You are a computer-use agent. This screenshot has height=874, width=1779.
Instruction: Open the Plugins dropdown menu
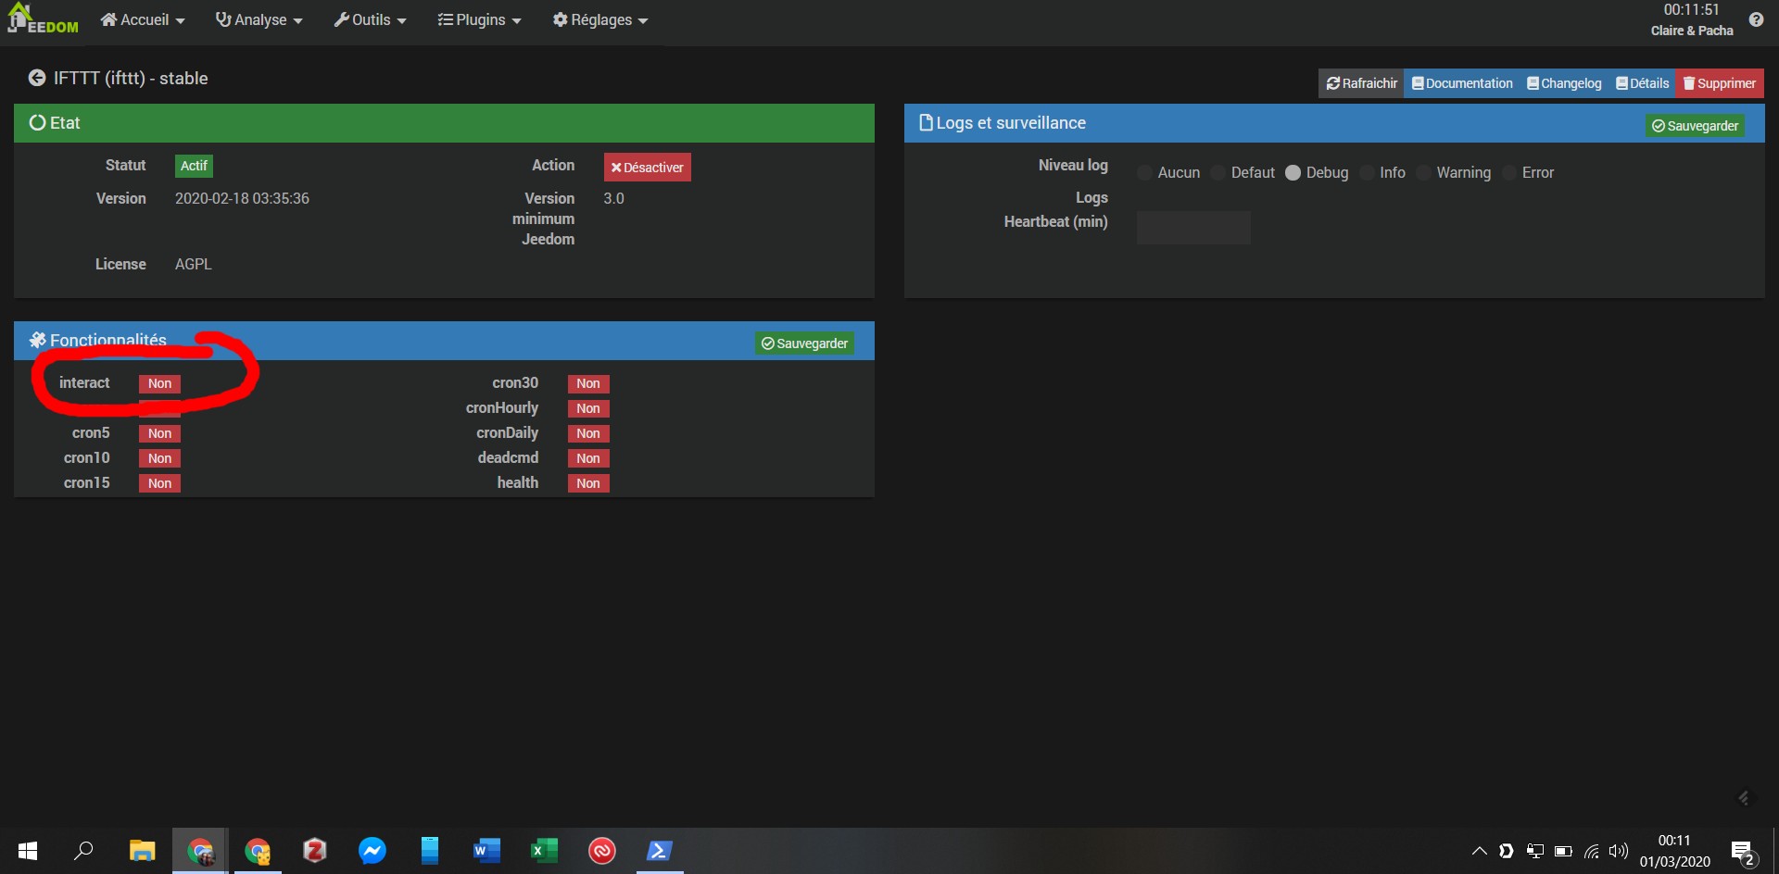[x=480, y=19]
